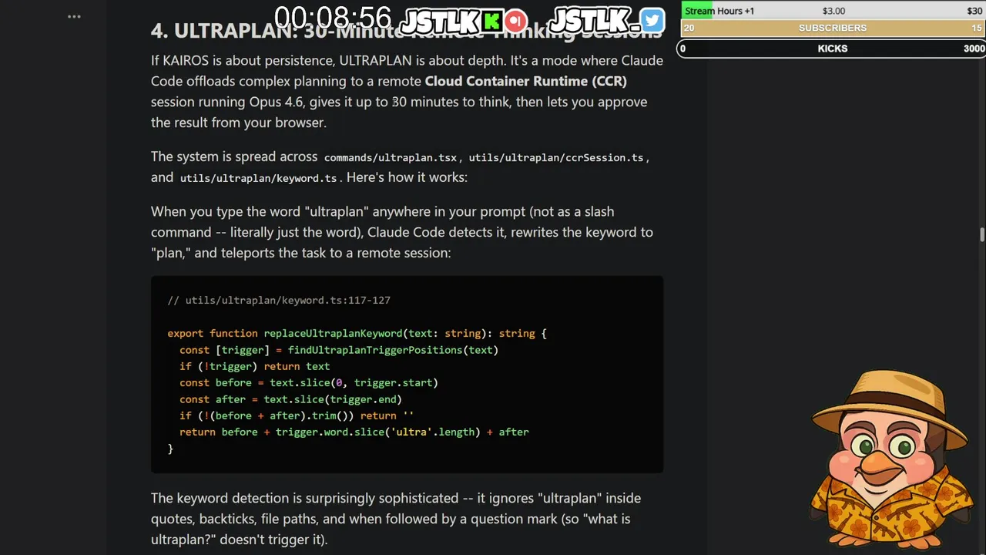This screenshot has height=555, width=986.
Task: Click the 'return before + trigger.word.slice' code line
Action: click(354, 432)
